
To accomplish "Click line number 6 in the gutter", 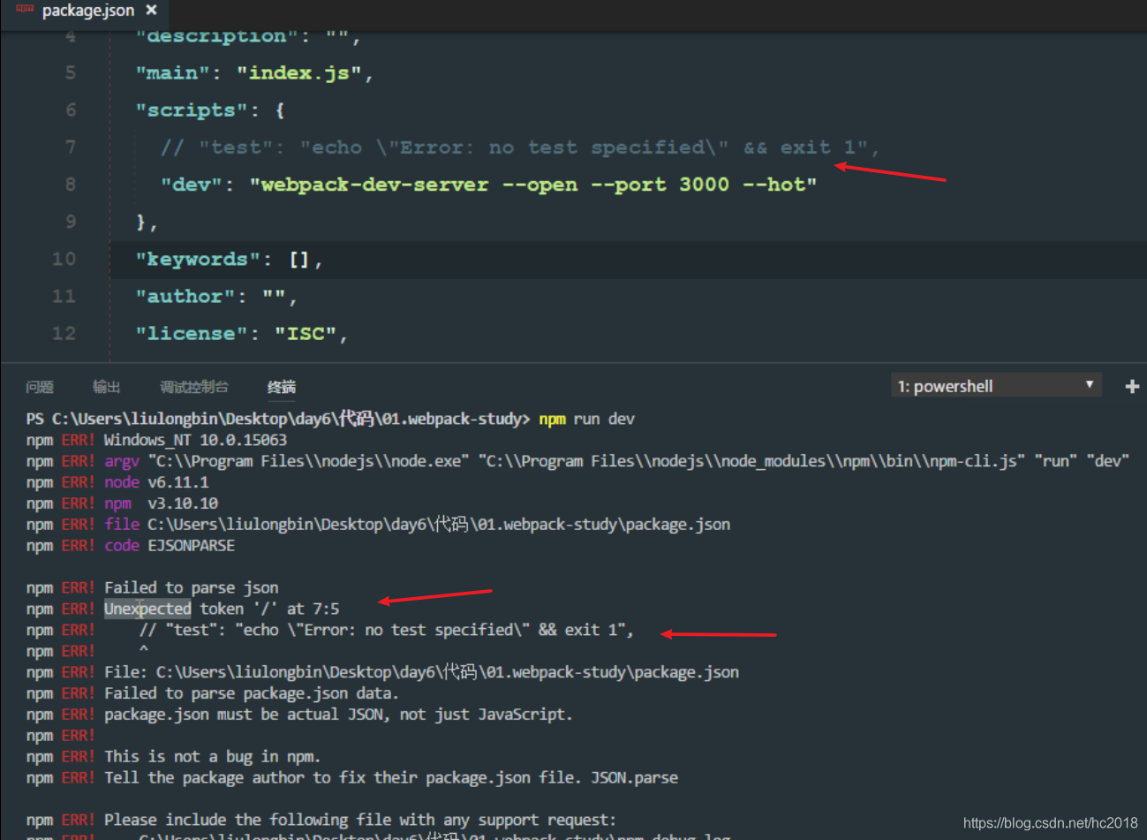I will click(71, 110).
